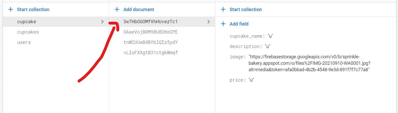Viewport: 398px width, 113px height.
Task: Expand the cupcake collection chevron
Action: pos(102,22)
